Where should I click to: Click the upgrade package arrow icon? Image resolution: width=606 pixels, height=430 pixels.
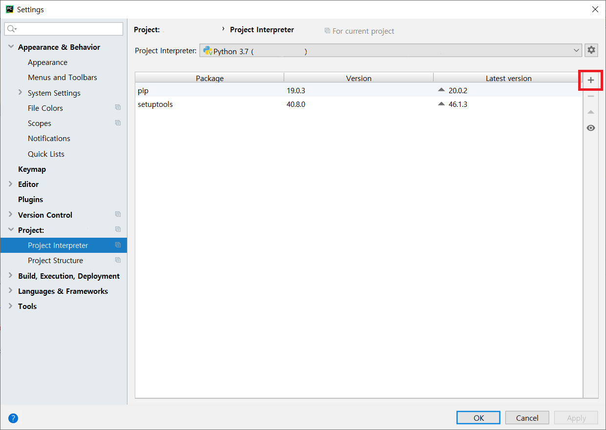[591, 112]
